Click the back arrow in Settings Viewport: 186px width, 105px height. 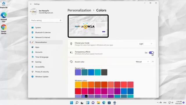click(x=31, y=4)
